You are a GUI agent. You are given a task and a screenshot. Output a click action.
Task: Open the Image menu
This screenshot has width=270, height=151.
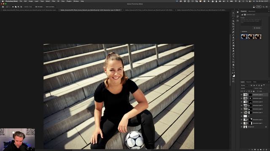31,1
